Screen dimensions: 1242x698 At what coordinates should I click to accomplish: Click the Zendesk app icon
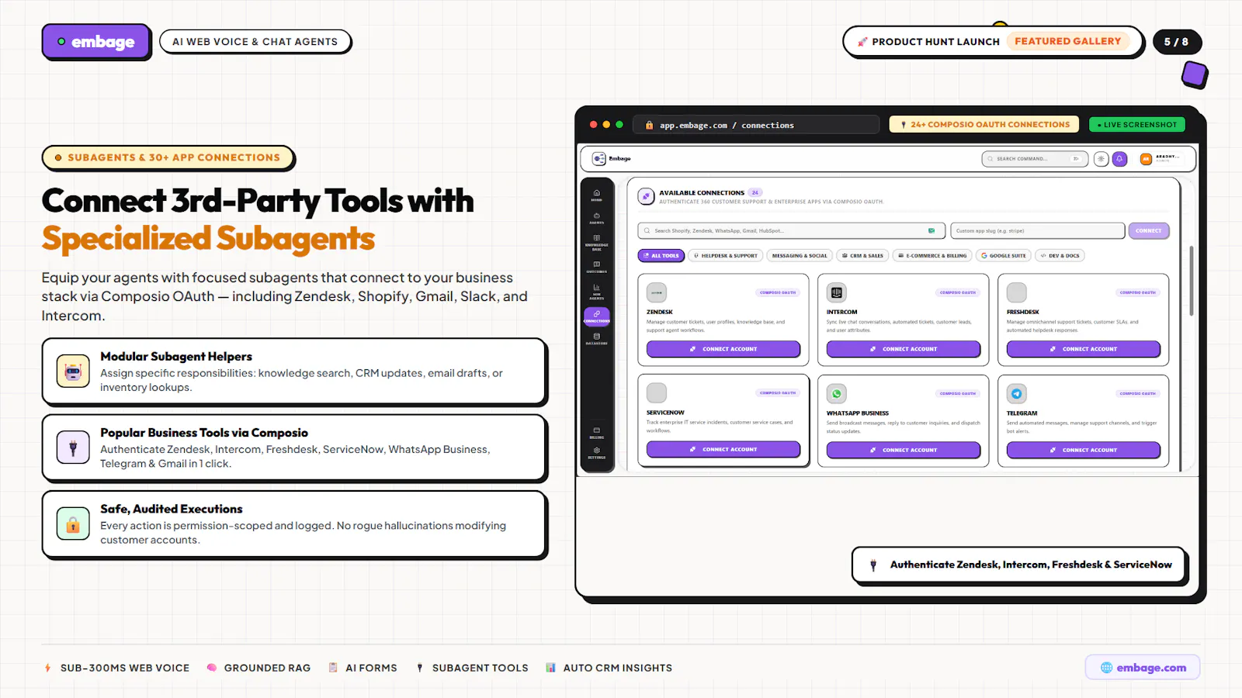pos(657,292)
